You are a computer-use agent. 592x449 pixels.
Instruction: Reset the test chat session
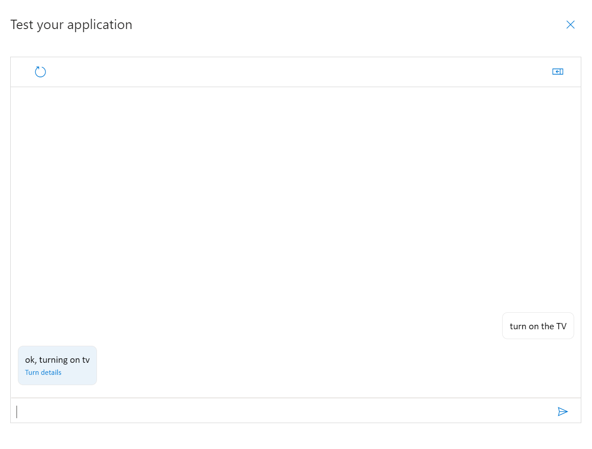(x=40, y=72)
